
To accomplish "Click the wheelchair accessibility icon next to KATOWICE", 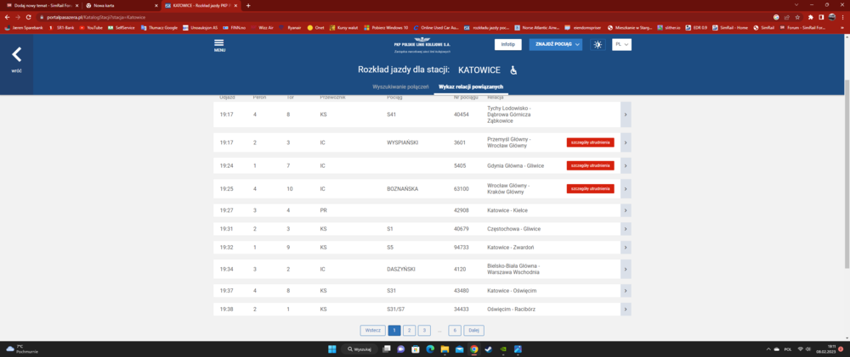I will click(x=513, y=70).
